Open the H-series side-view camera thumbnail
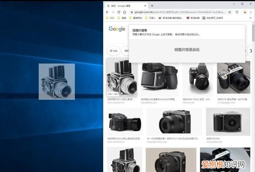This screenshot has width=255, height=172. [x=125, y=122]
